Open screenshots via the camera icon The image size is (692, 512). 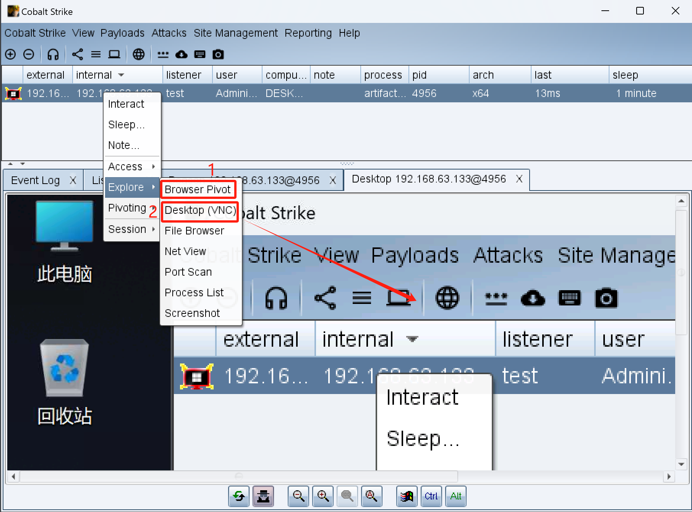tap(218, 54)
